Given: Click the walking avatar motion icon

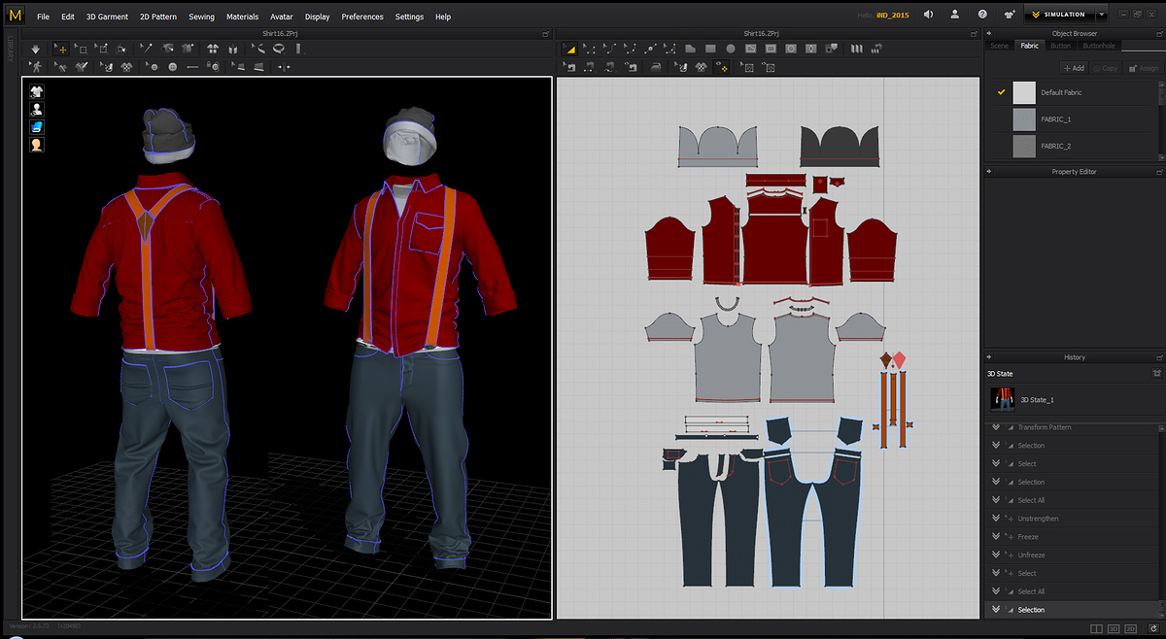Looking at the screenshot, I should point(36,67).
